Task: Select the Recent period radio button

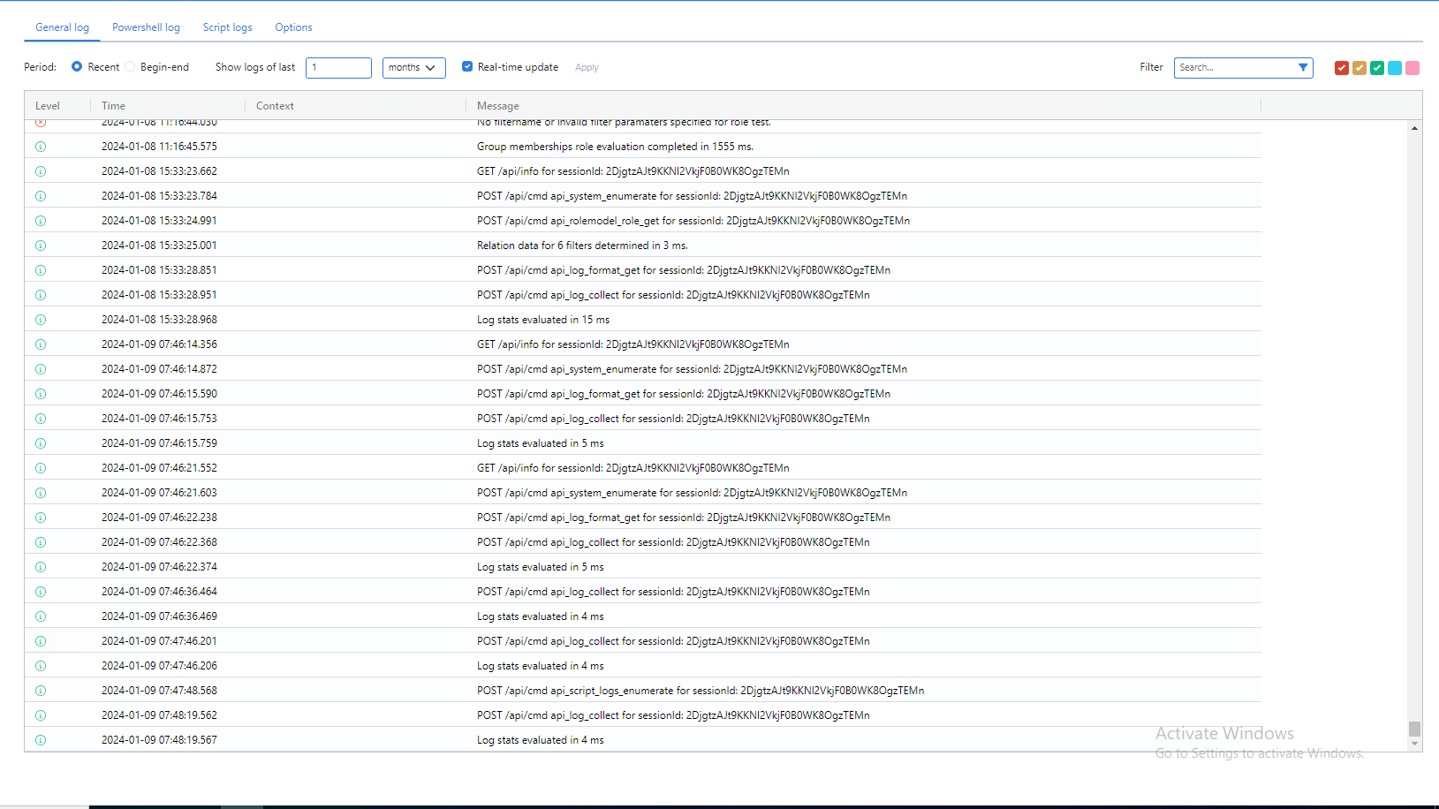Action: point(78,66)
